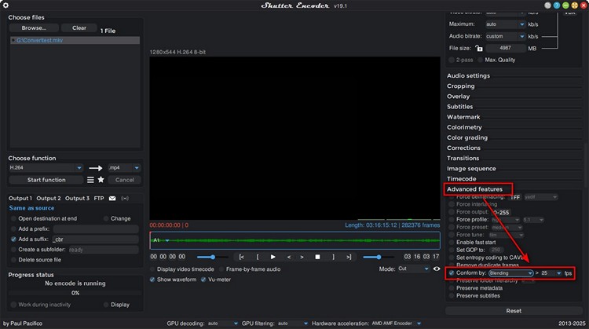Enable Display video timecode
This screenshot has width=589, height=329.
point(152,269)
